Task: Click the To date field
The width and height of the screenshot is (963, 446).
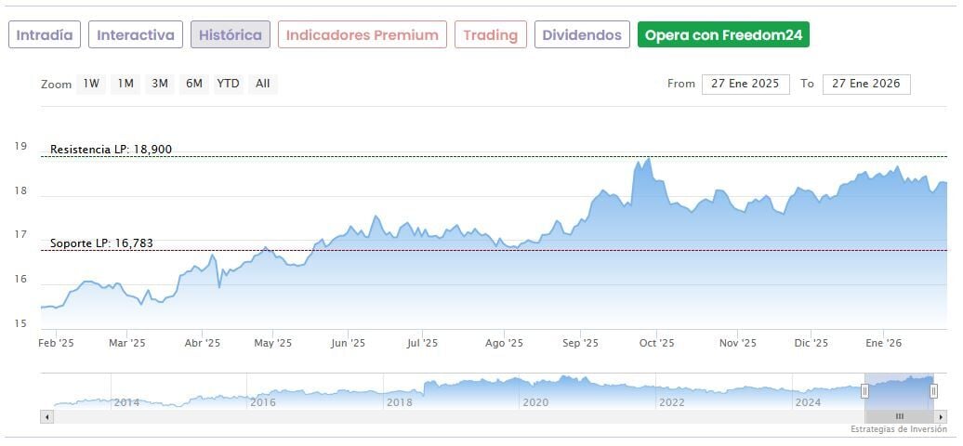Action: point(866,84)
